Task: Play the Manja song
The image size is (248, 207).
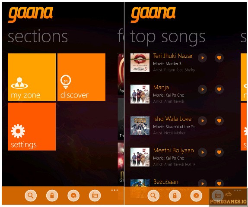Action: 203,89
